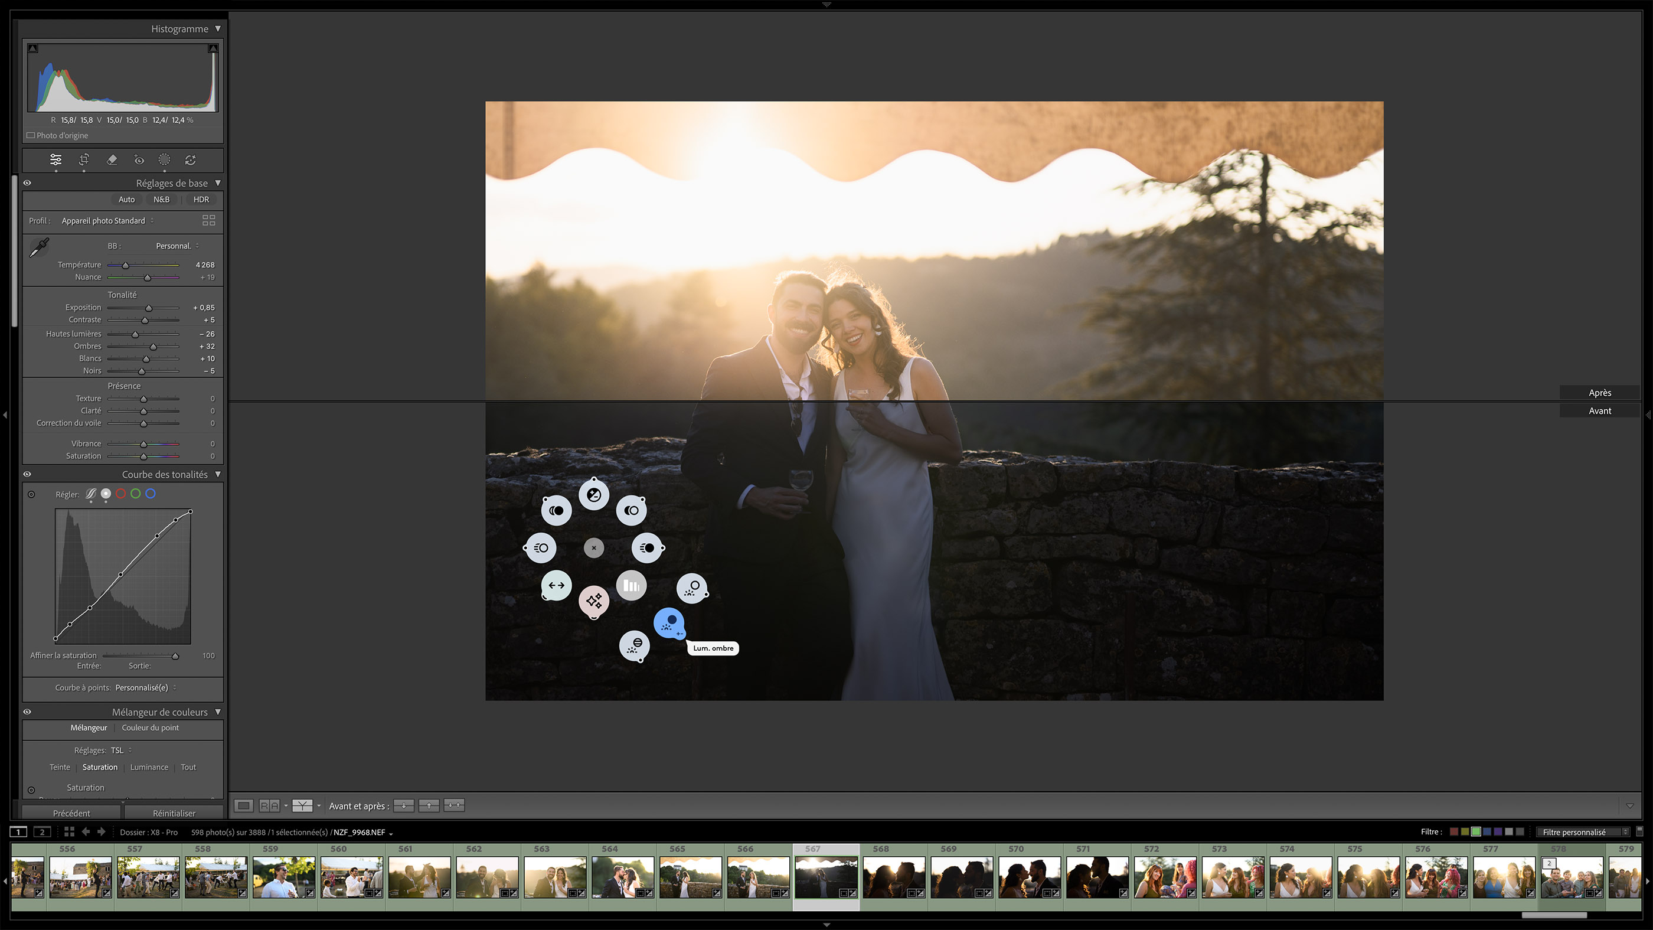Hide the Réglages de base adjustments with its eye toggle
The image size is (1653, 930).
(x=27, y=183)
